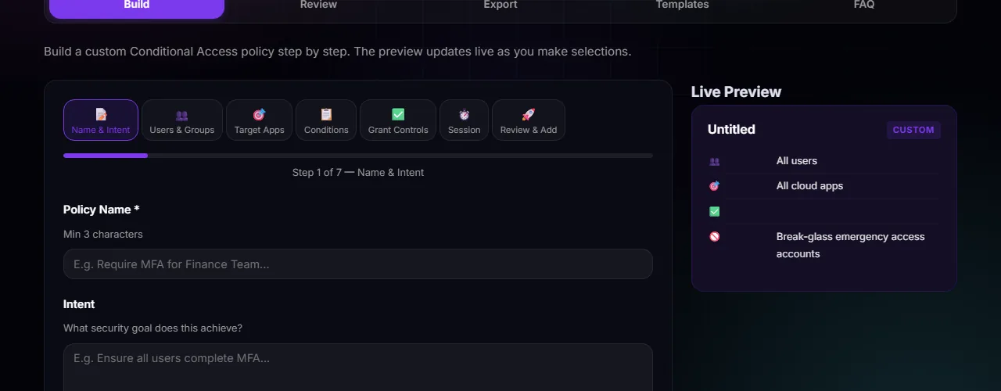
Task: Open the Review tab
Action: [x=318, y=5]
